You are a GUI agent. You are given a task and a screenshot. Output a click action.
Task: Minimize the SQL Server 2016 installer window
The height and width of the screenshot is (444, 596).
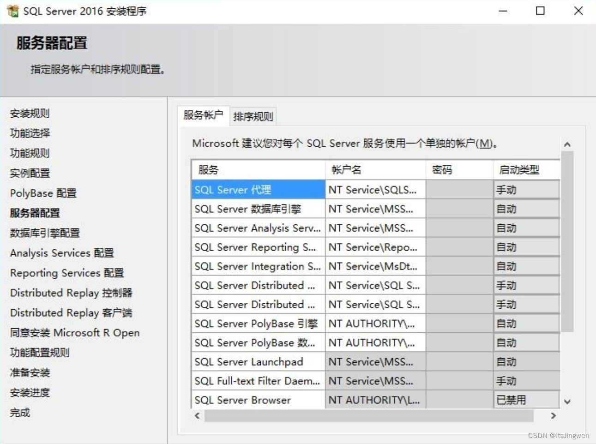503,11
